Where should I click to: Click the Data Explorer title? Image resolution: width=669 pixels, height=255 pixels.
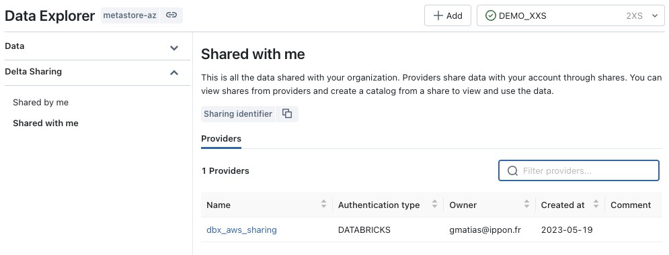point(50,15)
